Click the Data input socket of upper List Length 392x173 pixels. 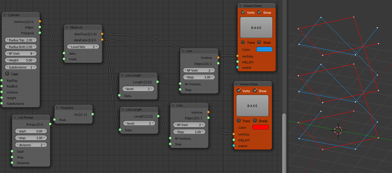(x=119, y=95)
